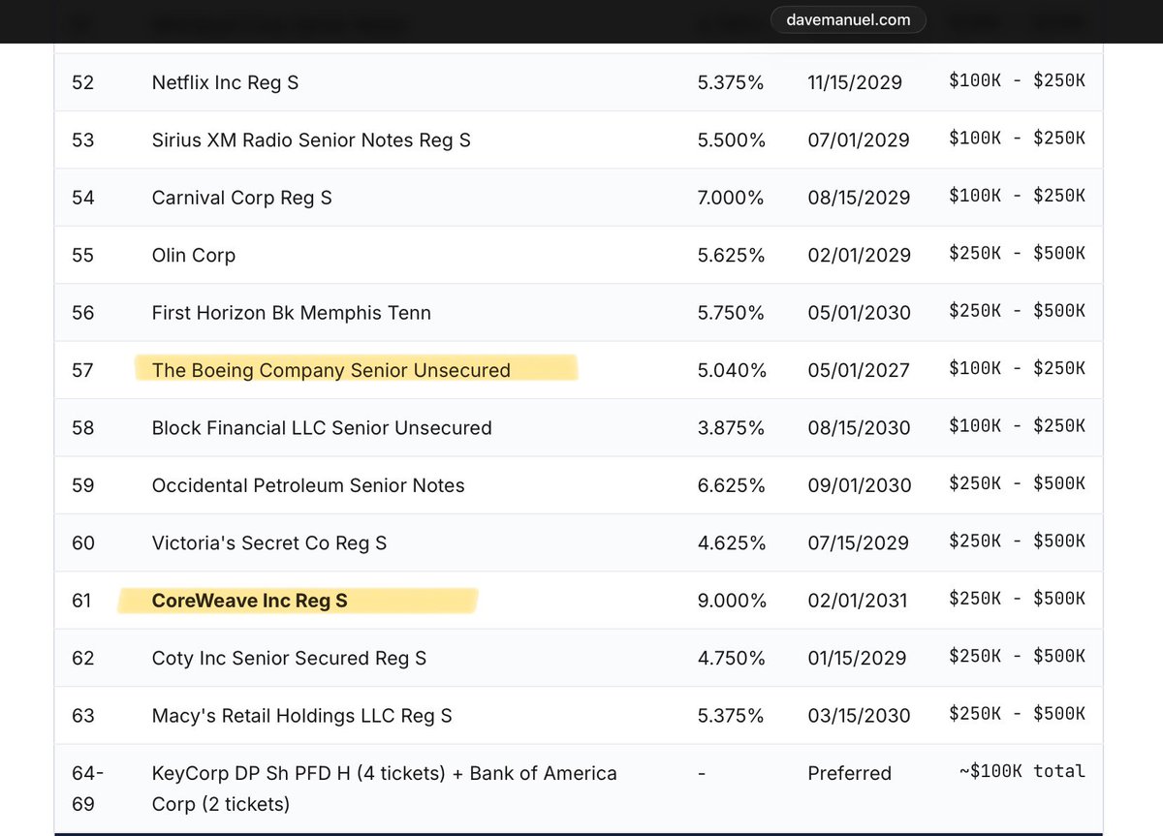This screenshot has height=836, width=1163.
Task: Select Macy's amount $250K - $500K
Action: [x=1017, y=715]
